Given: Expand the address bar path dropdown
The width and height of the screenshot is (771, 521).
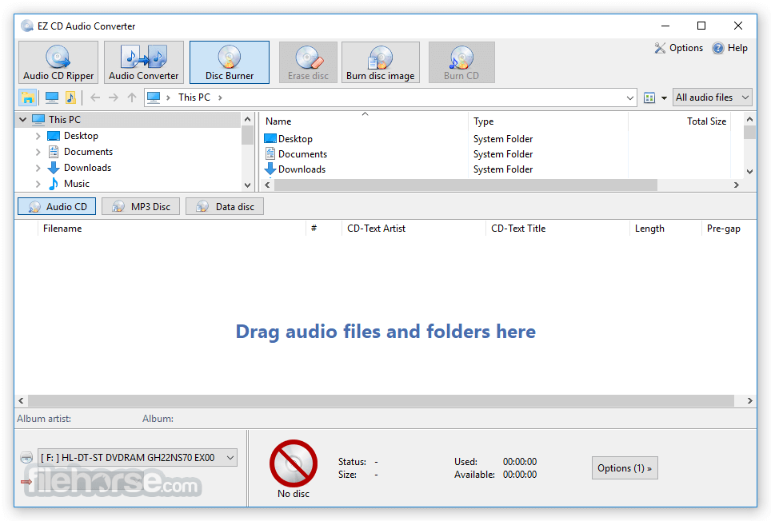Looking at the screenshot, I should click(630, 97).
